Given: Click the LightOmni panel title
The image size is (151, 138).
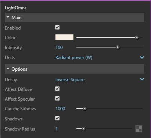Looking at the screenshot, I should (15, 8).
